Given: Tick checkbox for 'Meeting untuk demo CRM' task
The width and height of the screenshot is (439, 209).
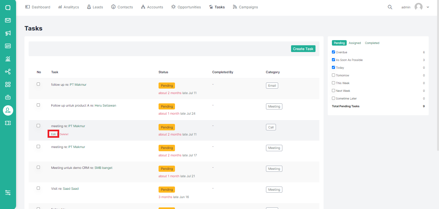Looking at the screenshot, I should (x=38, y=167).
